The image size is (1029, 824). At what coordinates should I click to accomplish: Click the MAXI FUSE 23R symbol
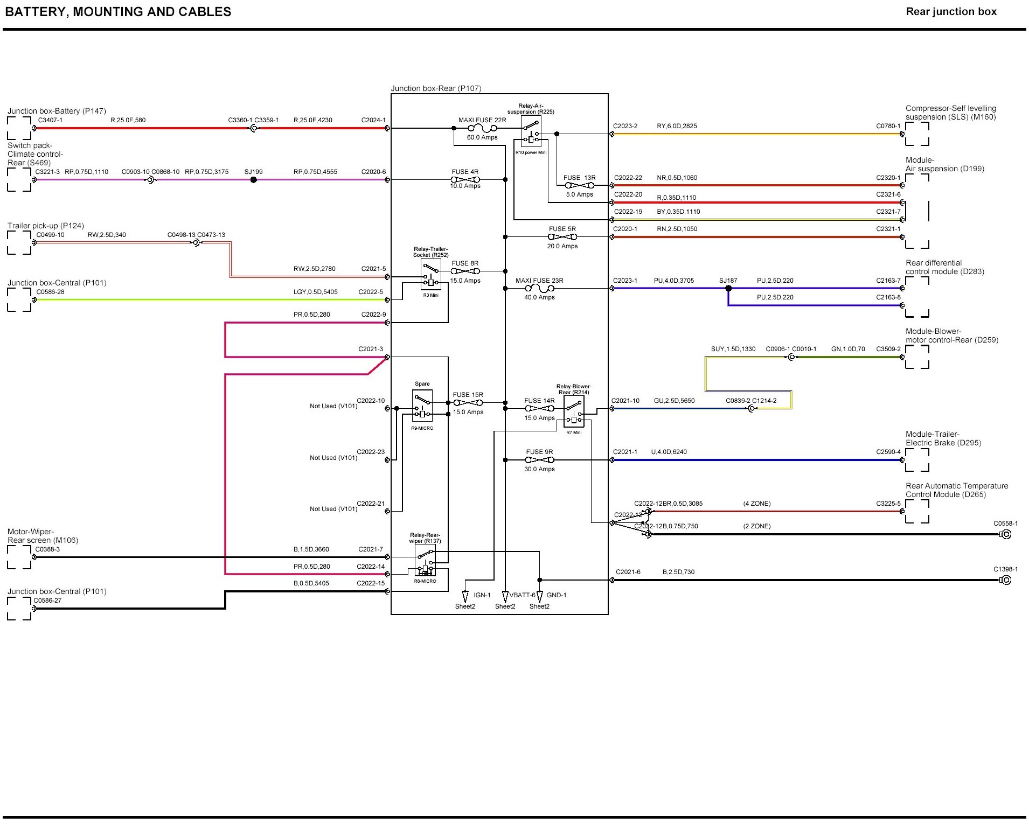pyautogui.click(x=539, y=289)
